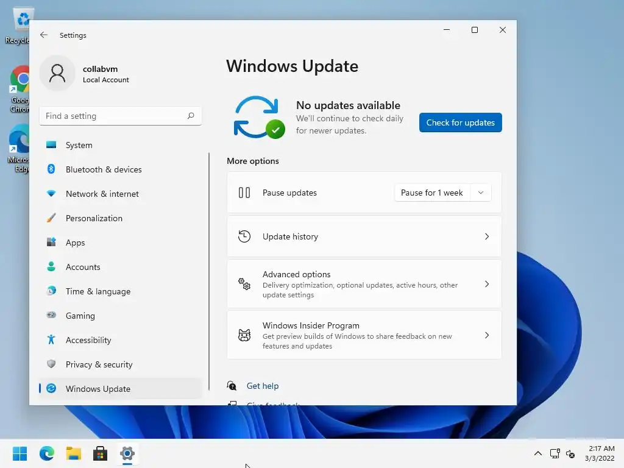Screen dimensions: 624x468
Task: Expand Advanced options chevron
Action: coord(487,284)
